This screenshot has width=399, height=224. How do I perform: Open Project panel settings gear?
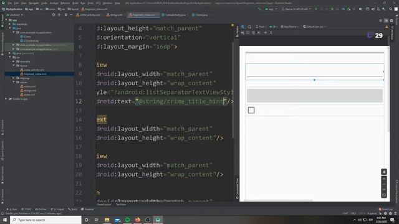66,15
